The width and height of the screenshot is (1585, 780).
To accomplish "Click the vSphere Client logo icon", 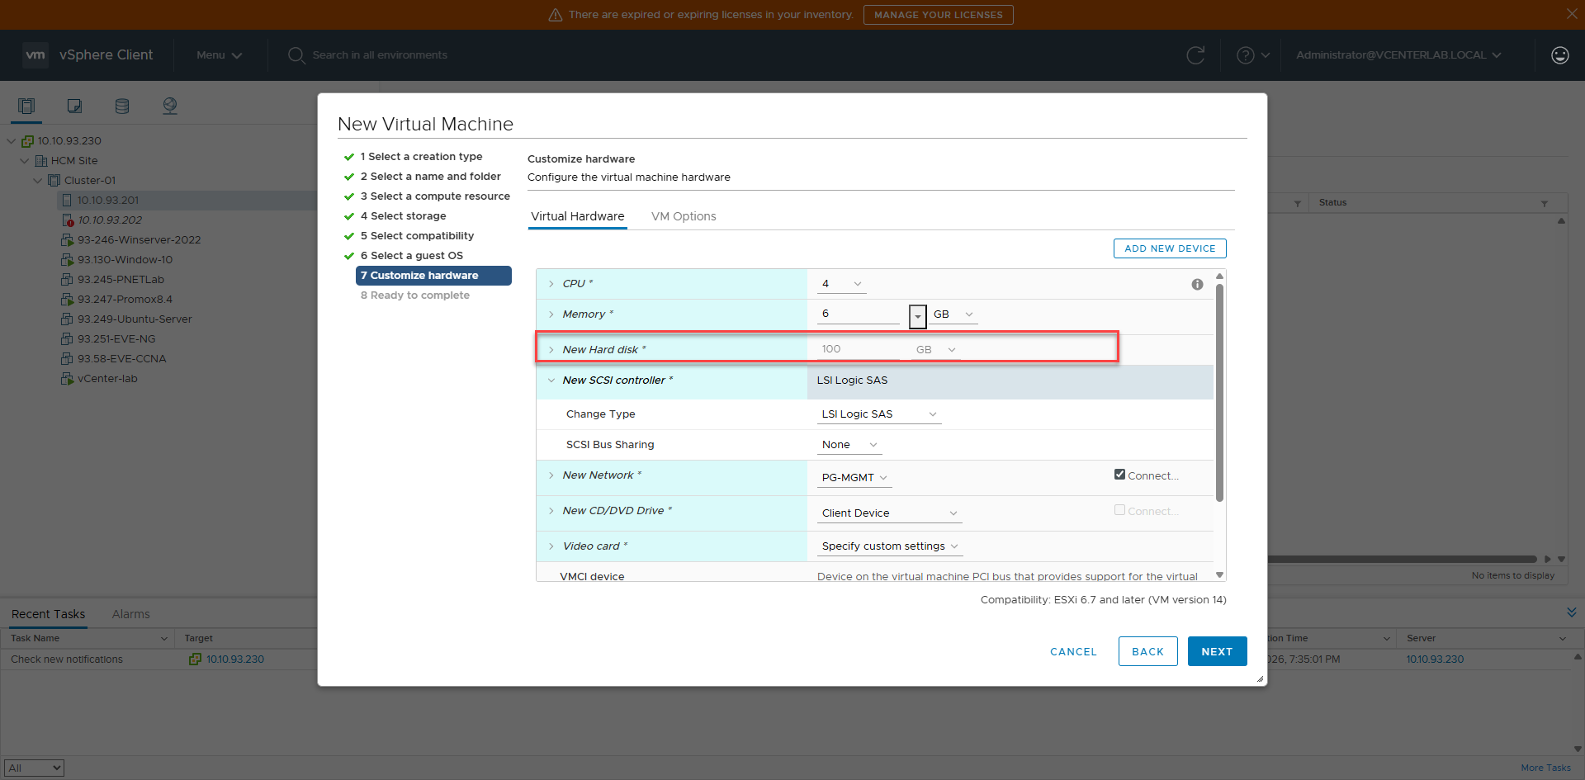I will 35,54.
